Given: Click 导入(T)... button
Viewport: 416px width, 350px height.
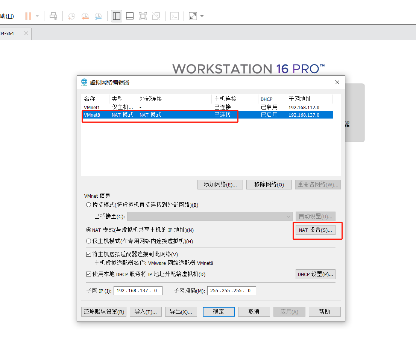Looking at the screenshot, I should click(x=146, y=312).
